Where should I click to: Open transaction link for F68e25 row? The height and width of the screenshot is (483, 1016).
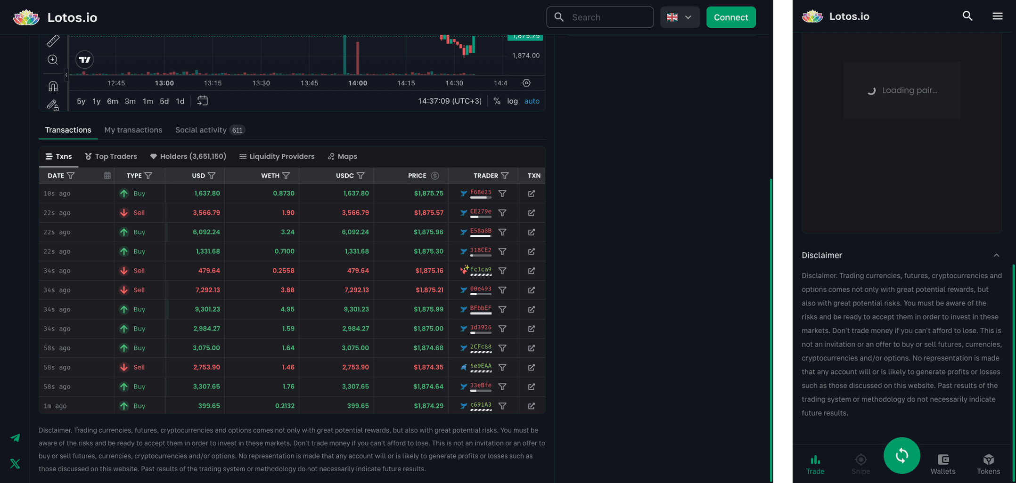pyautogui.click(x=532, y=193)
